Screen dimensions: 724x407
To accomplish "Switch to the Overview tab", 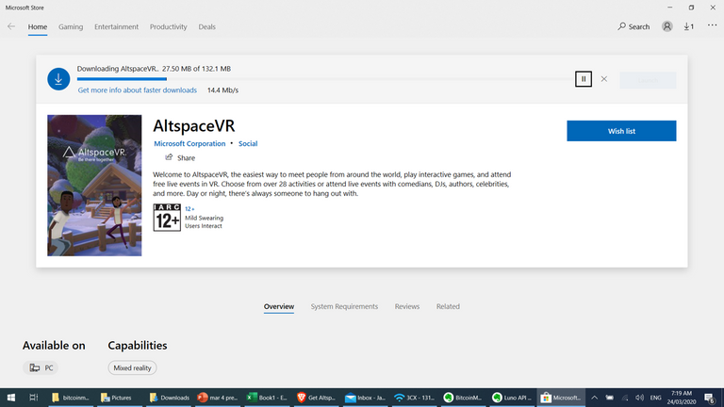I will coord(279,306).
